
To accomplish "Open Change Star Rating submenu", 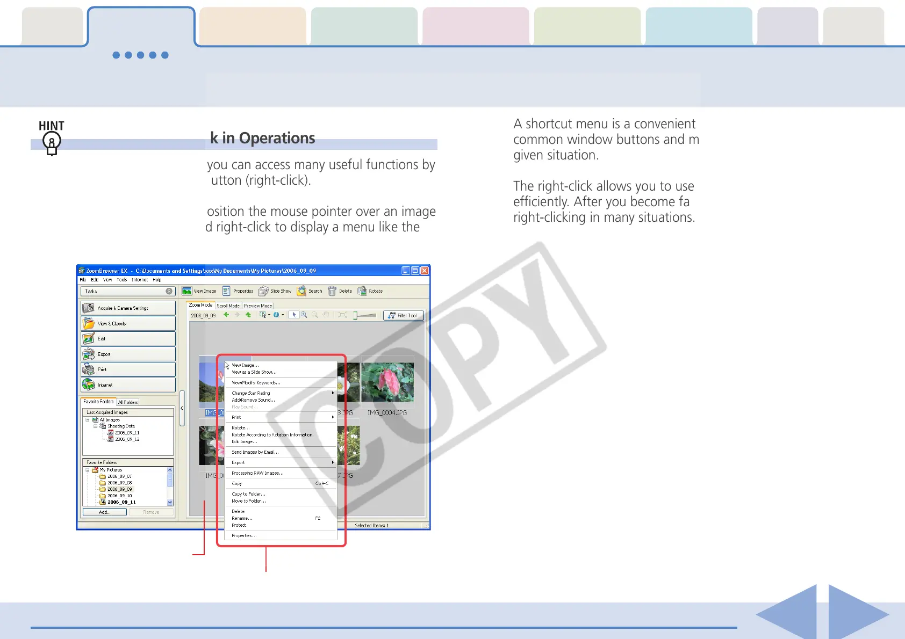I will click(x=281, y=393).
